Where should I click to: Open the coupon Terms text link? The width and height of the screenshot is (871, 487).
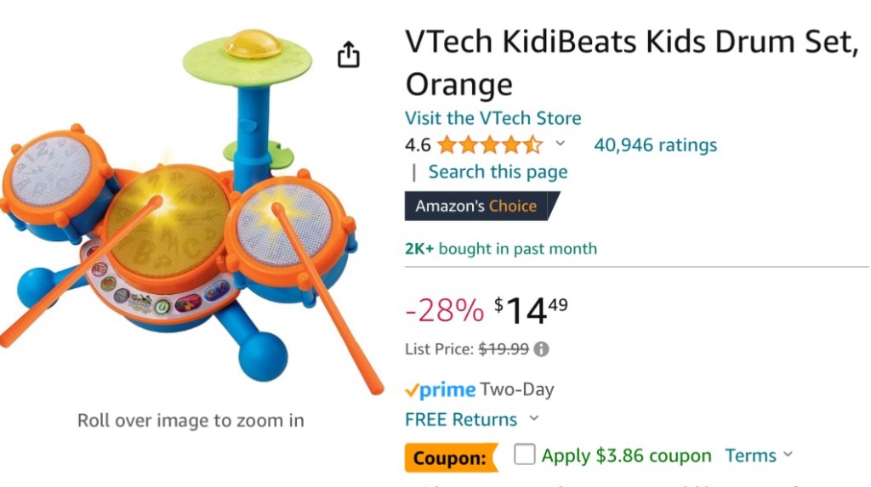click(750, 456)
